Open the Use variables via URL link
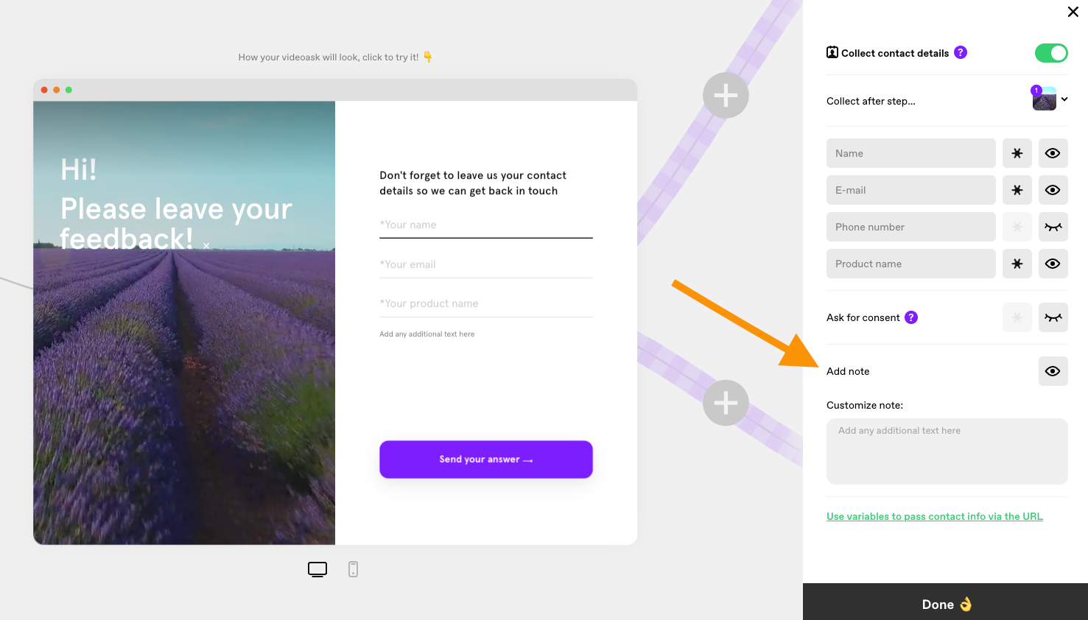The image size is (1088, 620). (x=935, y=516)
